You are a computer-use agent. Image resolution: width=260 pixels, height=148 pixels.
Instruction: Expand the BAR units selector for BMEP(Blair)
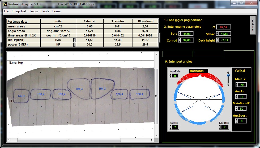point(74,40)
